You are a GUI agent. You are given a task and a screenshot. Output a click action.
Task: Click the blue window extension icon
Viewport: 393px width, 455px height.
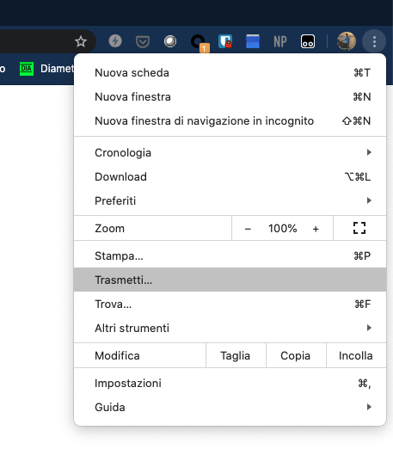click(x=253, y=41)
